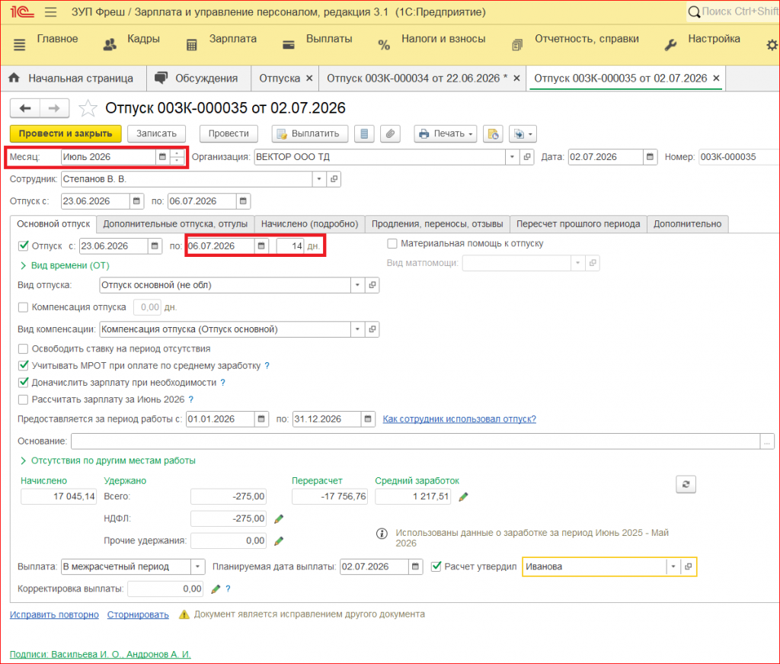Open the document movements report icon

(x=364, y=133)
